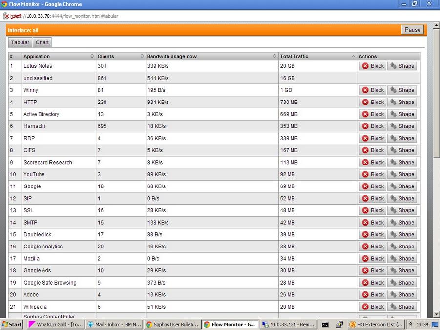
Task: Click the red block icon for YouTube
Action: [x=365, y=174]
